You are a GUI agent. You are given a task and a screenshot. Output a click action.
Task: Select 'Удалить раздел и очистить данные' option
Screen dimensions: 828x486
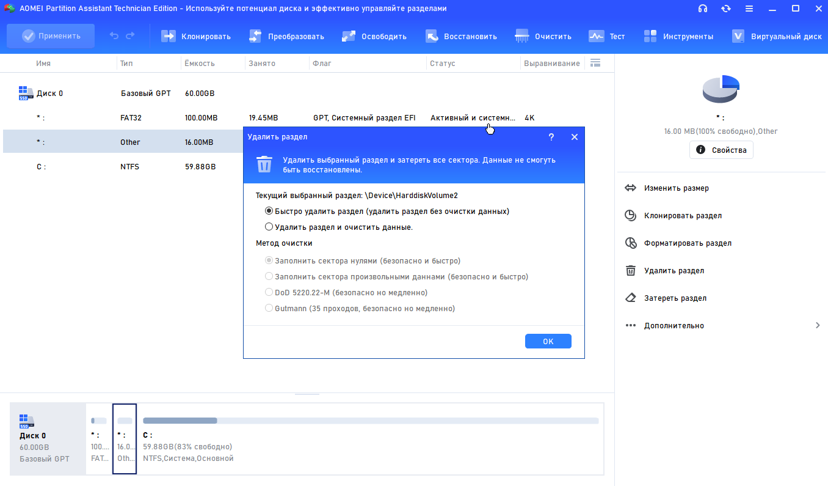coord(269,227)
